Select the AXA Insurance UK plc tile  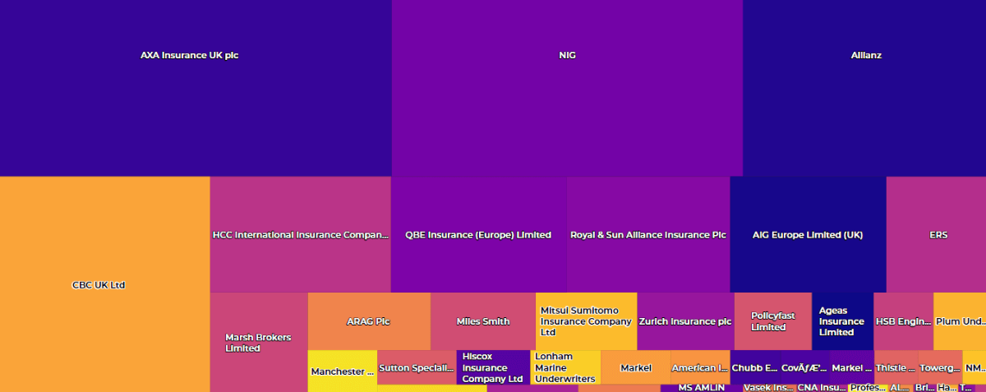(x=196, y=88)
